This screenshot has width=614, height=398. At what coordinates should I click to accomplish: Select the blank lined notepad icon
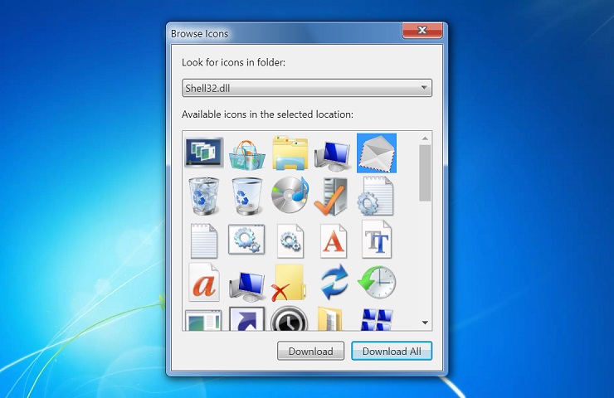pyautogui.click(x=204, y=240)
